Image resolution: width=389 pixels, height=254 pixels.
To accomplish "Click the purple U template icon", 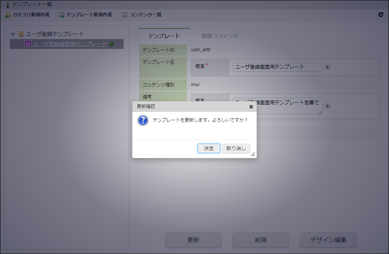I will (x=28, y=44).
